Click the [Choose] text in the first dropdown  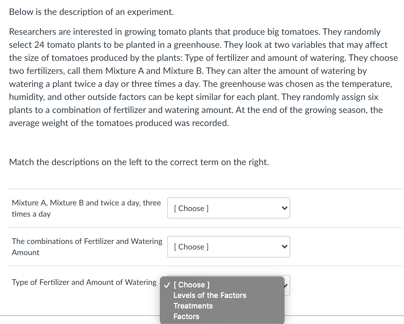pos(191,208)
